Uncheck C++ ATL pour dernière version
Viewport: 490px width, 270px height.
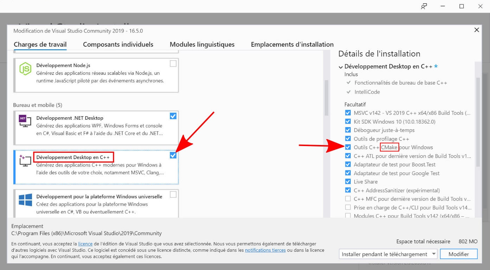[348, 156]
